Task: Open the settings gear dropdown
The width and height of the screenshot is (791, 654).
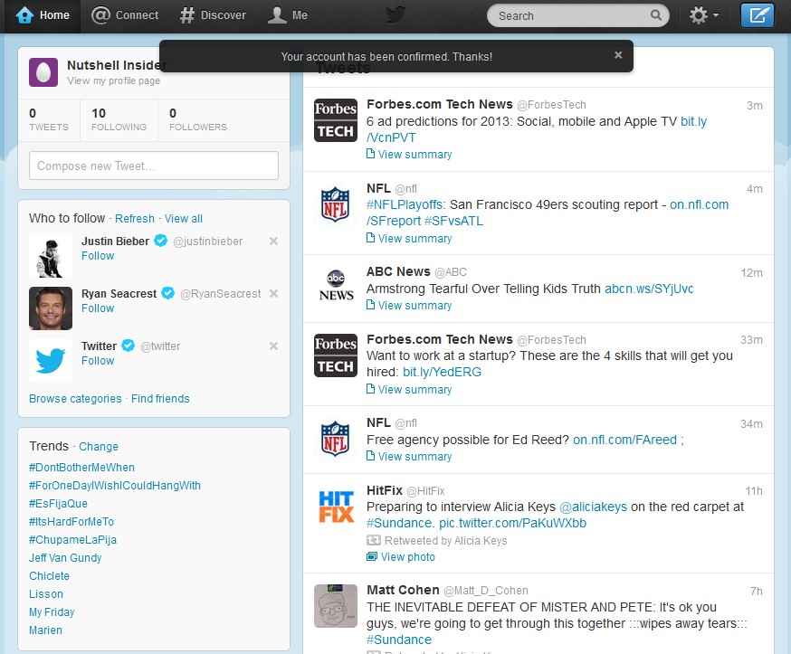Action: click(x=704, y=15)
